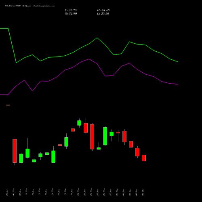Select the red candle for 19 Nov
The width and height of the screenshot is (202, 202).
[73, 130]
